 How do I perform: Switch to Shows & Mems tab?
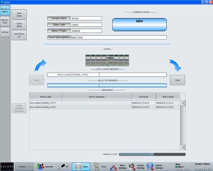click(x=5, y=10)
